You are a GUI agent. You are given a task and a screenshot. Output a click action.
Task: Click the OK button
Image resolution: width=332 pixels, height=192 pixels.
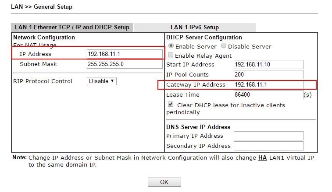[164, 182]
